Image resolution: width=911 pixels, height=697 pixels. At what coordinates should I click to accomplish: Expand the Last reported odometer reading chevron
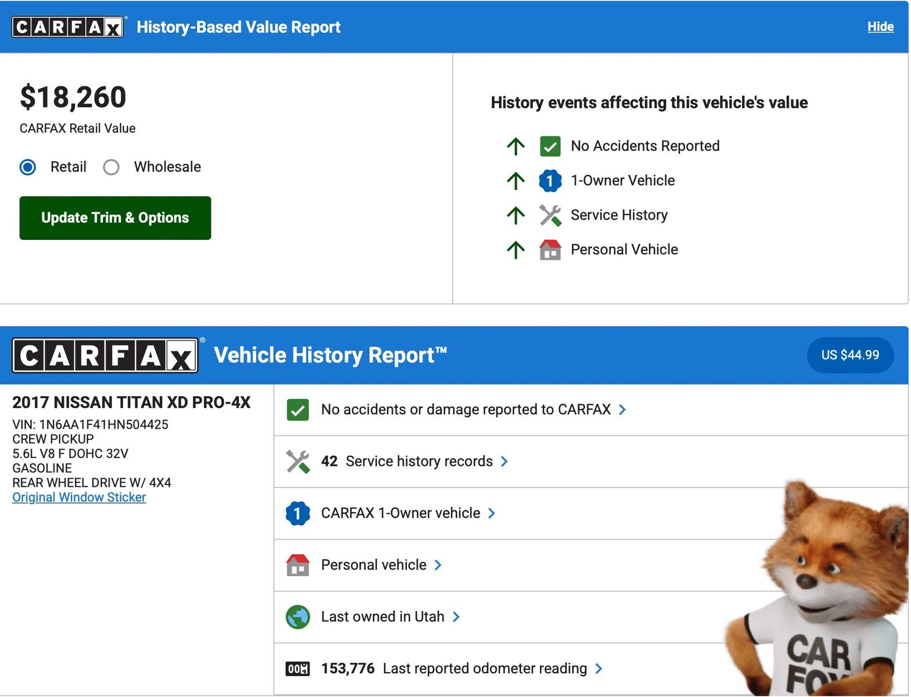point(599,669)
